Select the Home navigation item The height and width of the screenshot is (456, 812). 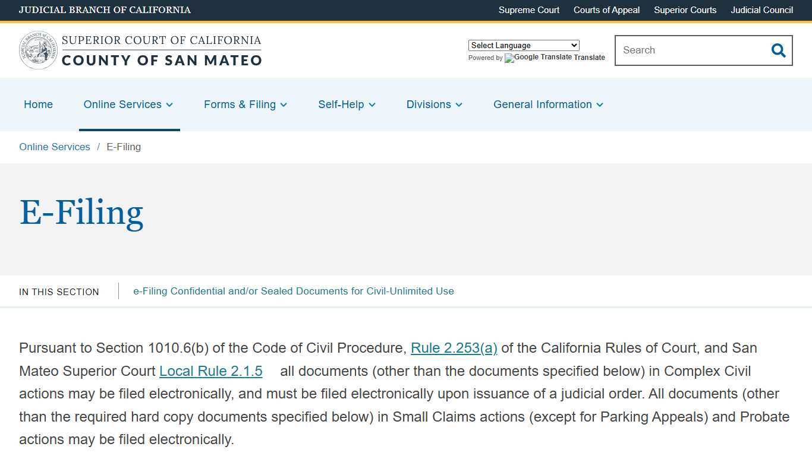coord(38,104)
